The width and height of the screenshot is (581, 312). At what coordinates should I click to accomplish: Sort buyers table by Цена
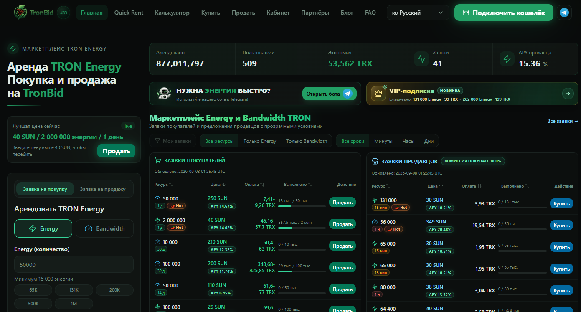(218, 184)
